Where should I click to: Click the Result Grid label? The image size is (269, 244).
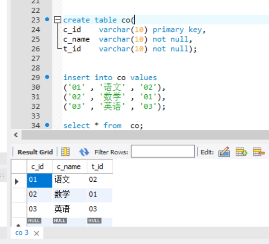35,152
